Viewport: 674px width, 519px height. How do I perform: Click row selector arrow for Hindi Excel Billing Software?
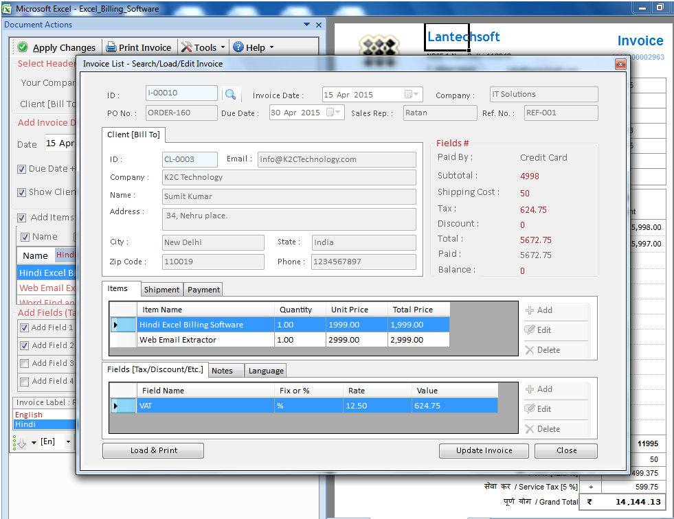pos(124,325)
